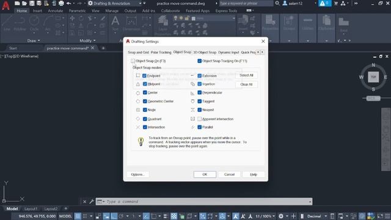Click the Clear All button
This screenshot has height=220, width=391.
click(x=246, y=84)
